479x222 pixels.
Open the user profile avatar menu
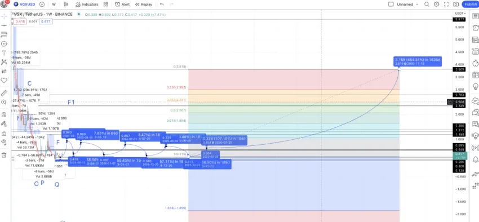[4, 5]
